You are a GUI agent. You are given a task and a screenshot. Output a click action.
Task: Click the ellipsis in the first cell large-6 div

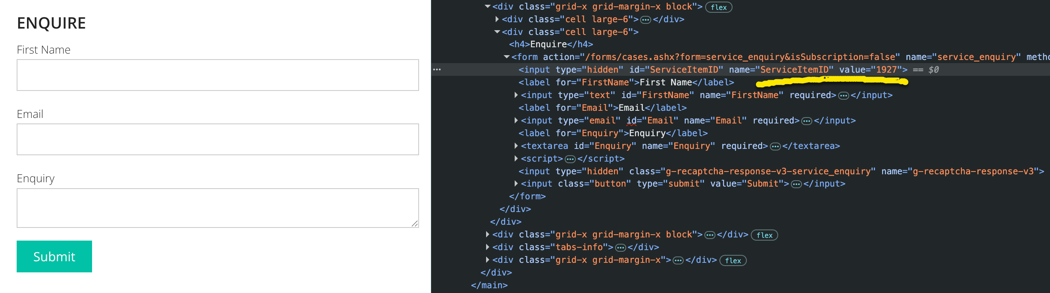[646, 19]
